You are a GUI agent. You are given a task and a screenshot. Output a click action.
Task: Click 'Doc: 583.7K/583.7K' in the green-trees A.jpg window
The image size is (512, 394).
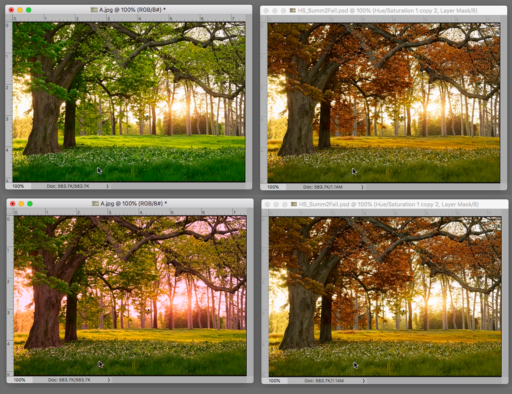[x=68, y=186]
